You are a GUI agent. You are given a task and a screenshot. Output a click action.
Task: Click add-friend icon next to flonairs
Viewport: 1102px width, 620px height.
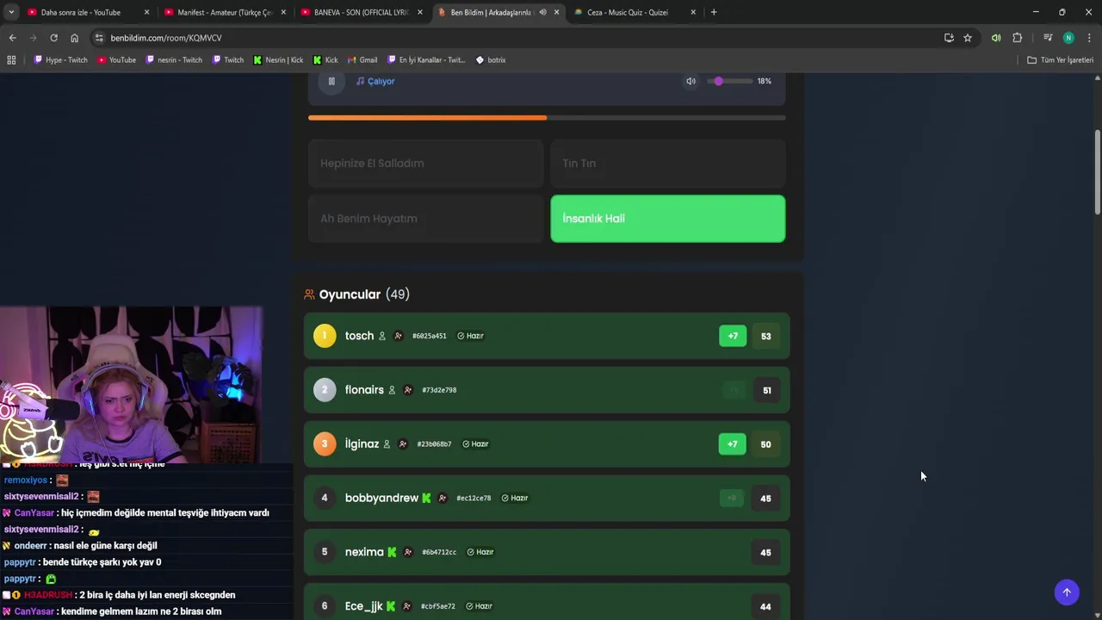tap(408, 390)
